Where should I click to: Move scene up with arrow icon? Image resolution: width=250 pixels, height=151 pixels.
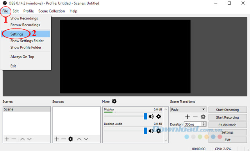tap(22, 139)
